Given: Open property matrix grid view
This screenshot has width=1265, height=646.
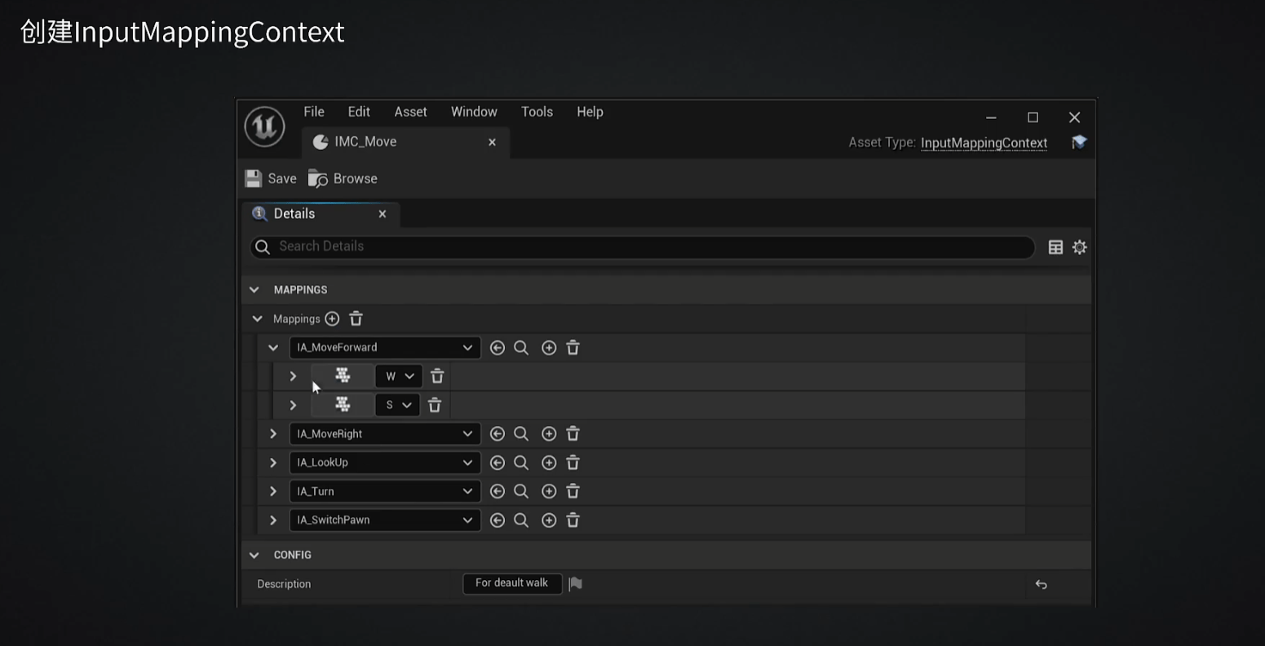Looking at the screenshot, I should pos(1055,248).
